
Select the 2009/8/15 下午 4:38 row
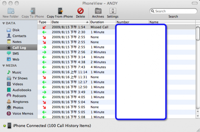[x=117, y=62]
